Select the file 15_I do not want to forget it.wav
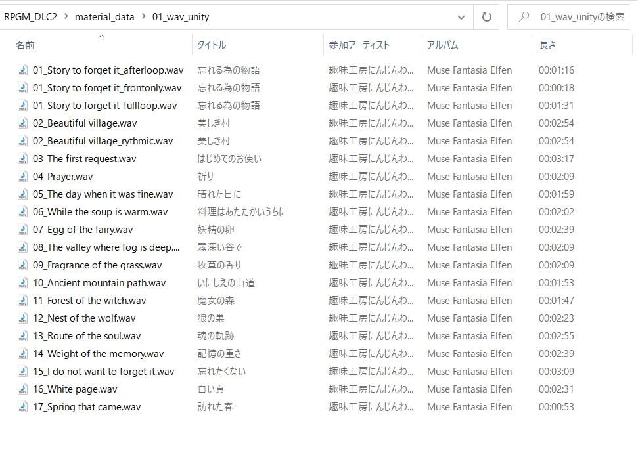The height and width of the screenshot is (470, 638). (x=103, y=372)
